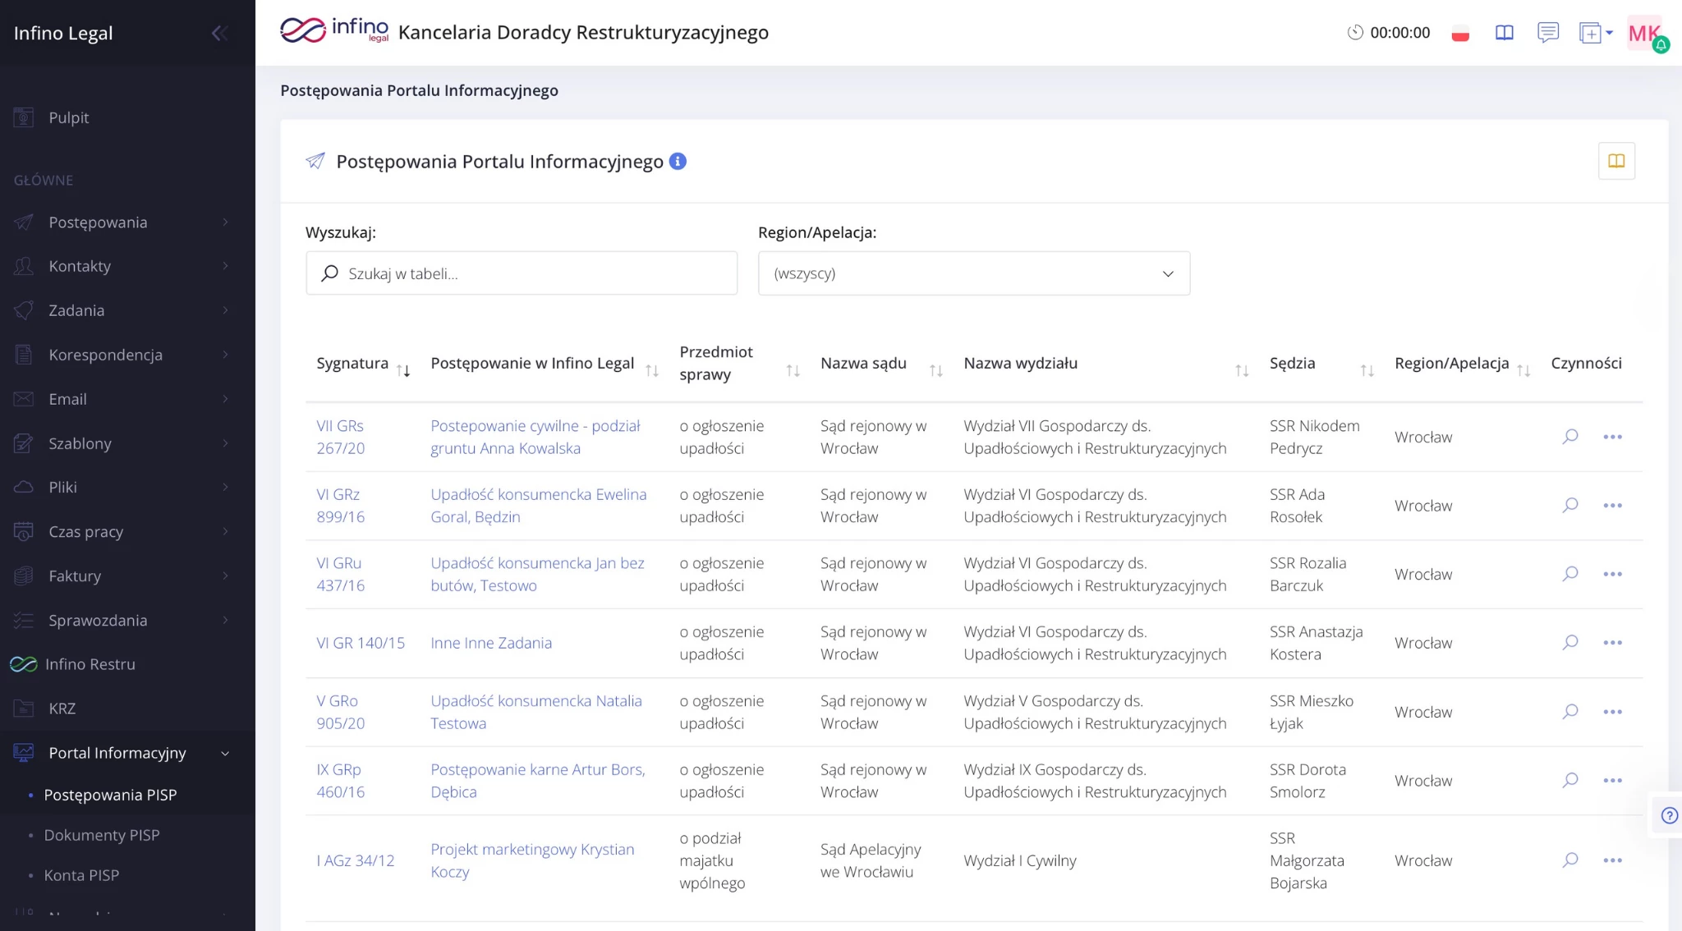Click the info icon beside the page title

click(x=678, y=162)
